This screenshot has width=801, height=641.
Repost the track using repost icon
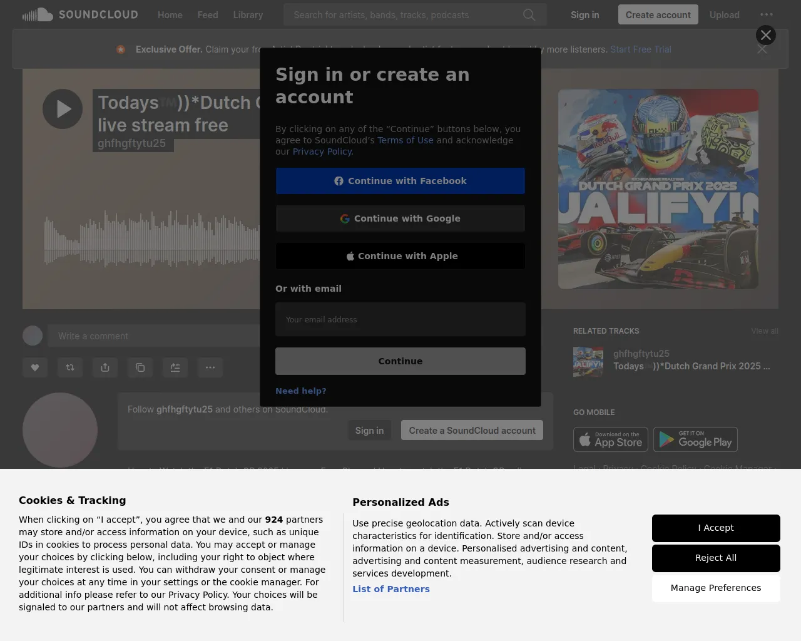tap(70, 367)
